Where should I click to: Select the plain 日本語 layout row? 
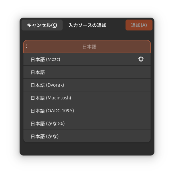point(87,72)
